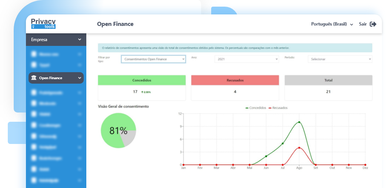Image resolution: width=389 pixels, height=188 pixels.
Task: Open the Português (Brasil) language dropdown
Action: [x=332, y=24]
